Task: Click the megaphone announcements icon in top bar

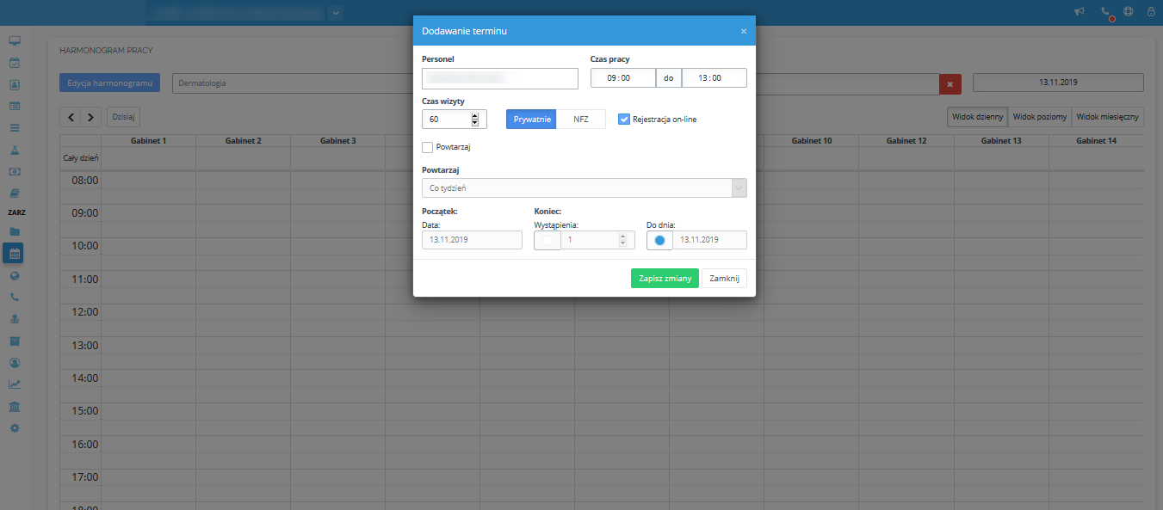Action: 1079,12
